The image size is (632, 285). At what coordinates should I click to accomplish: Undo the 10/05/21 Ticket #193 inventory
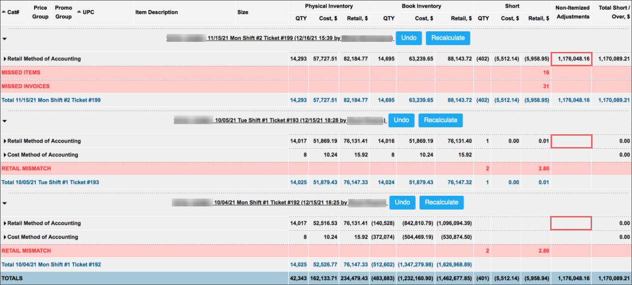(x=401, y=120)
